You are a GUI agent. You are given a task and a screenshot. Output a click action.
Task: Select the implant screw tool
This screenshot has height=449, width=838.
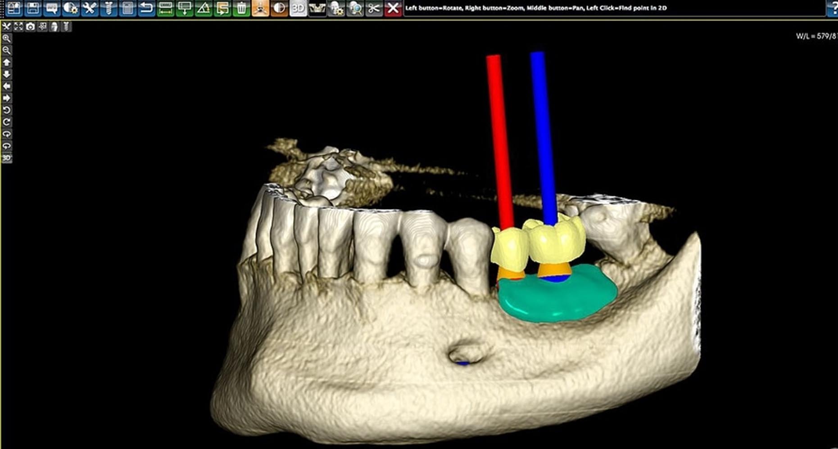coord(109,8)
